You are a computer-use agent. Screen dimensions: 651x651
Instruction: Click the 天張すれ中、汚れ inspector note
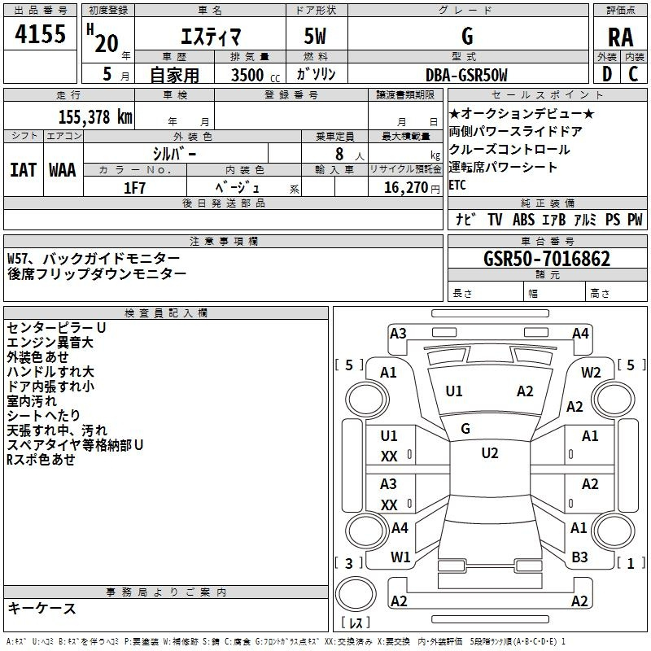pyautogui.click(x=57, y=430)
